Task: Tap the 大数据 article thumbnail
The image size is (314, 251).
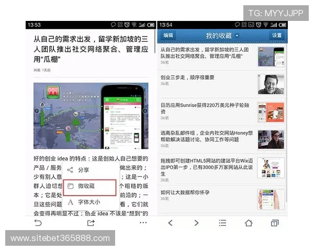Action: [x=271, y=199]
